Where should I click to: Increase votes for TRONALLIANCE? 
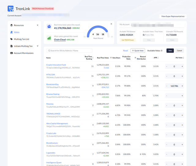[x=182, y=115]
